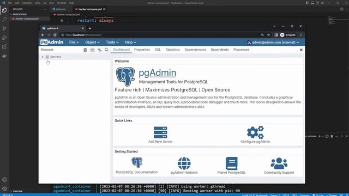Click Search Objects magnifier in Browser panel
The width and height of the screenshot is (349, 196).
[x=107, y=50]
